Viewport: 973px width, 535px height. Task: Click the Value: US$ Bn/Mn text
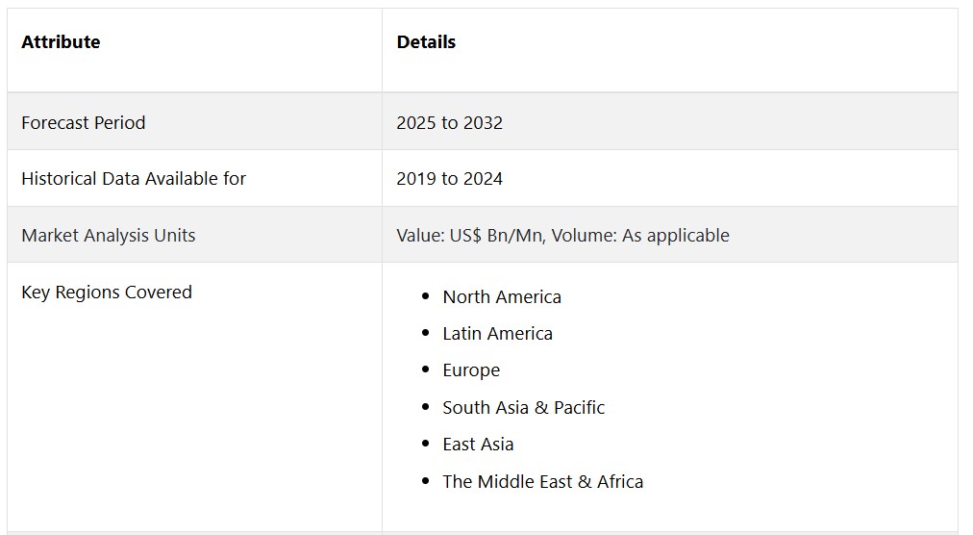[471, 235]
